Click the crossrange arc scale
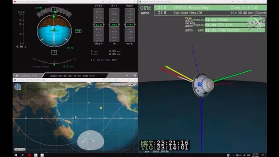 coord(54,61)
